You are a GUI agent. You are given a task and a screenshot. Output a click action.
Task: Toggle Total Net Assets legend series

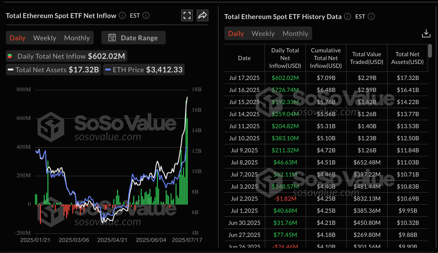54,70
